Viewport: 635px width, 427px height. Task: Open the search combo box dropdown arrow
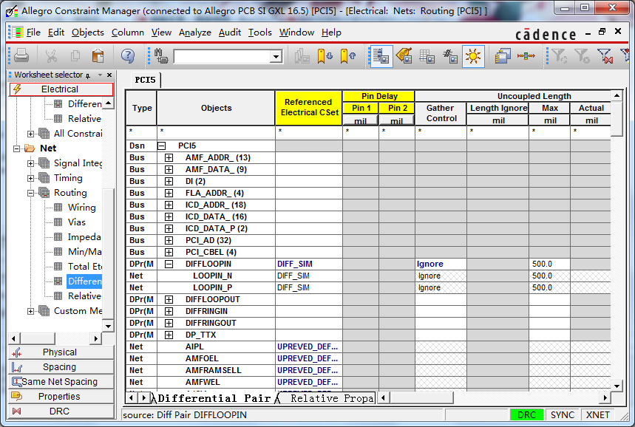tap(276, 56)
